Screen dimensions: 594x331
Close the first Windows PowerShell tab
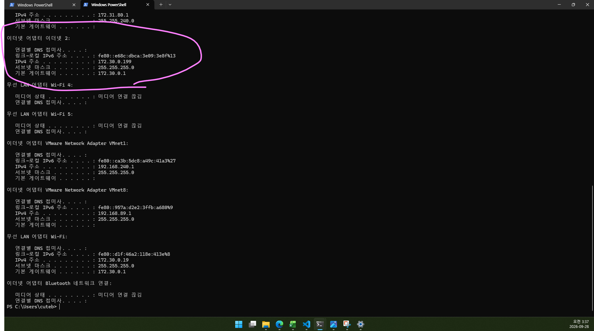[74, 5]
